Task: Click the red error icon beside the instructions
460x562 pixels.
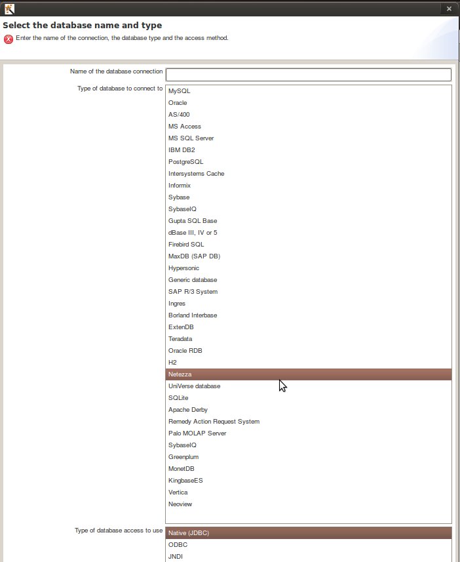Action: [x=9, y=39]
